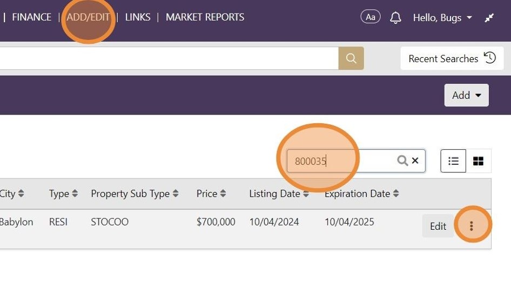
Task: Open three-dot menu for Babylon listing
Action: [x=472, y=226]
